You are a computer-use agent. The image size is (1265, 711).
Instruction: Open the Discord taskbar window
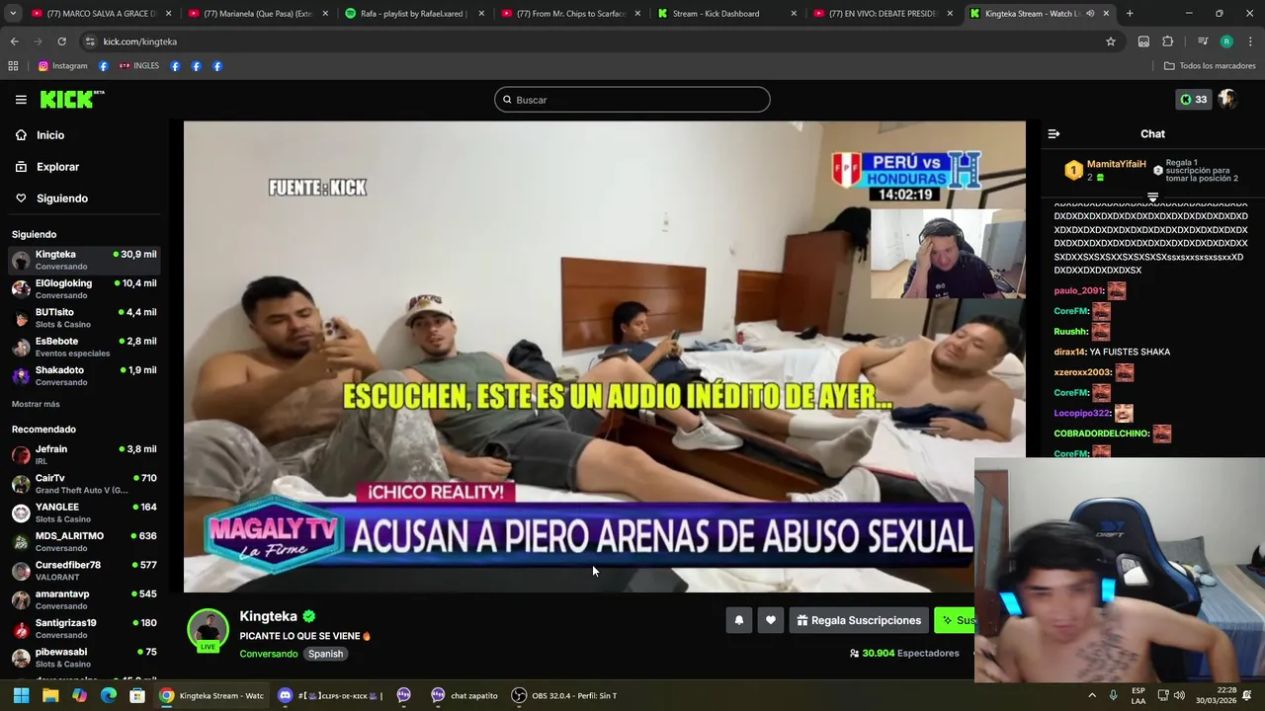click(330, 695)
